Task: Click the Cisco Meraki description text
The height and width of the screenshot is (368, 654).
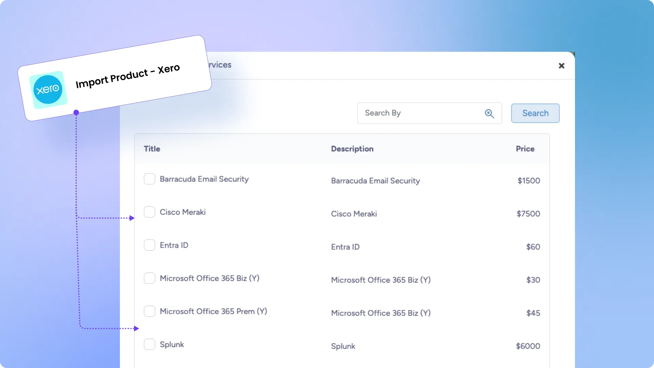Action: (x=354, y=214)
